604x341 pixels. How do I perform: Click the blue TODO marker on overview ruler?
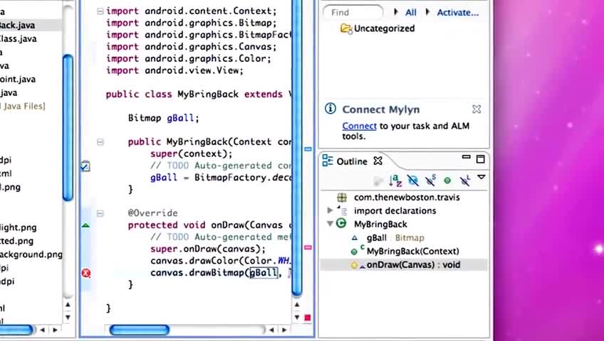pyautogui.click(x=308, y=149)
